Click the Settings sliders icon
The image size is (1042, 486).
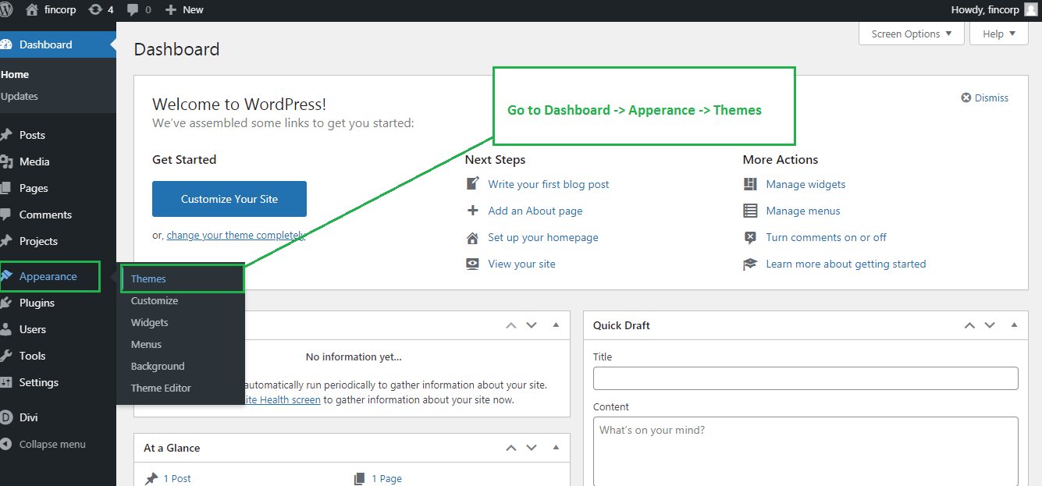(6, 382)
